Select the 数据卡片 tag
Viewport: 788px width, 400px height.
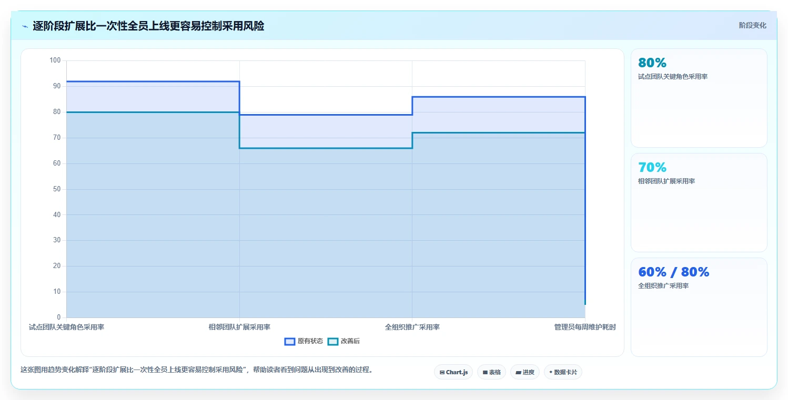click(563, 372)
